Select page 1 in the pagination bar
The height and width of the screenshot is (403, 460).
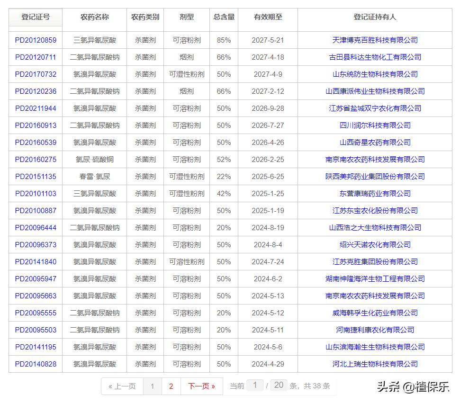click(x=153, y=385)
